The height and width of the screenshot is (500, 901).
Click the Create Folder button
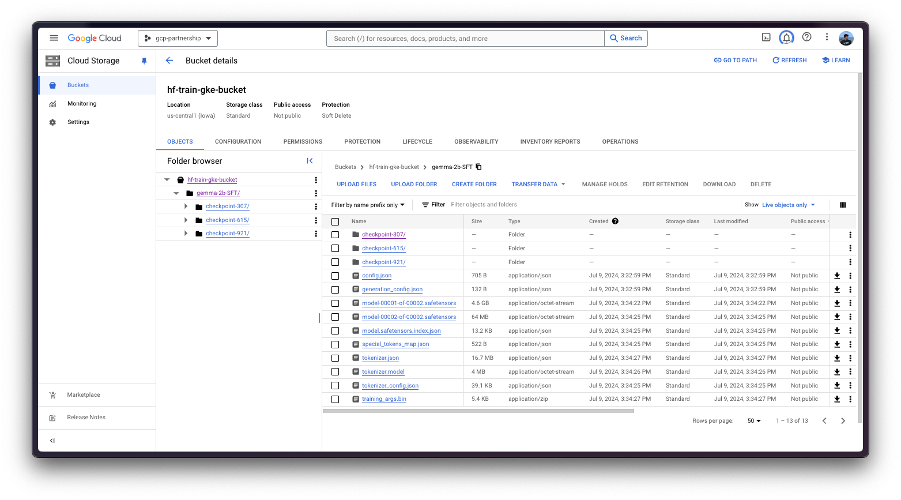[474, 185]
